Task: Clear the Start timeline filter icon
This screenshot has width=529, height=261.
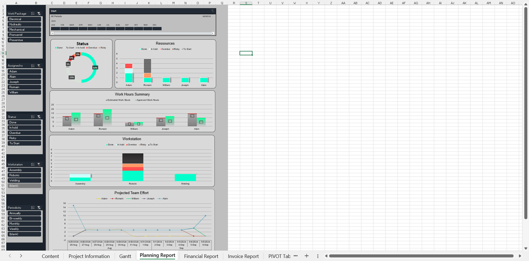Action: (213, 11)
